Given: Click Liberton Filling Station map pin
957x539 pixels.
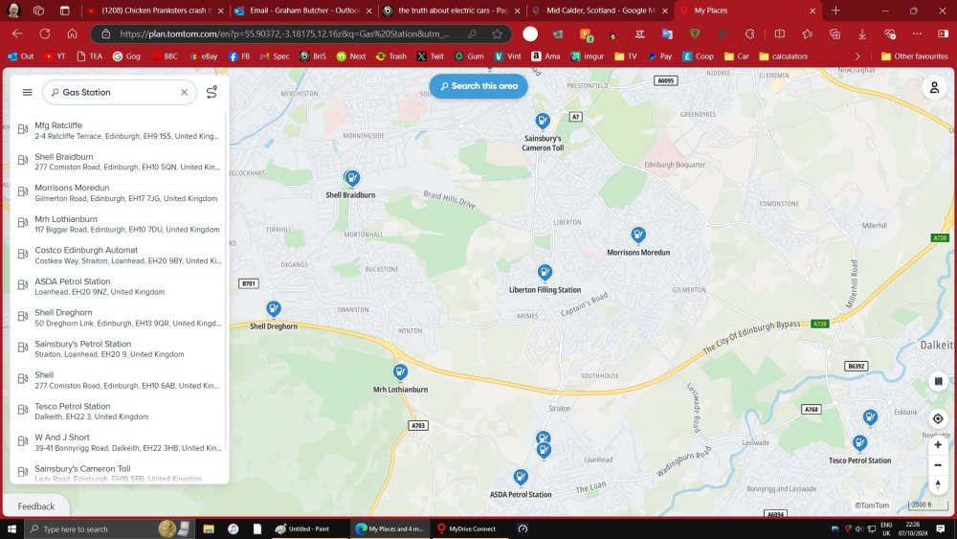Looking at the screenshot, I should 545,272.
